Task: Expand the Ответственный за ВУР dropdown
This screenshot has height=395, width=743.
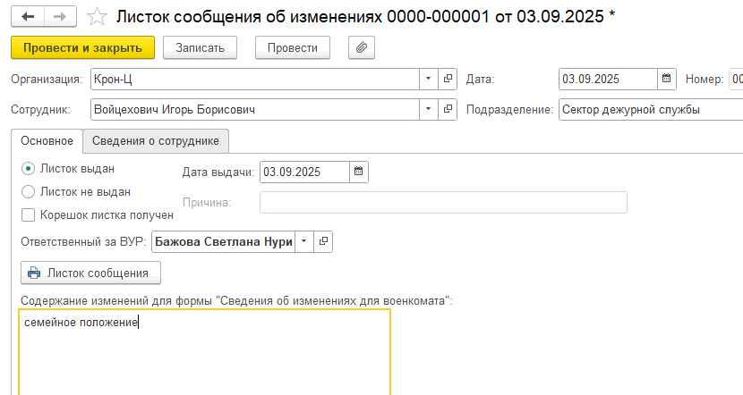Action: 304,241
